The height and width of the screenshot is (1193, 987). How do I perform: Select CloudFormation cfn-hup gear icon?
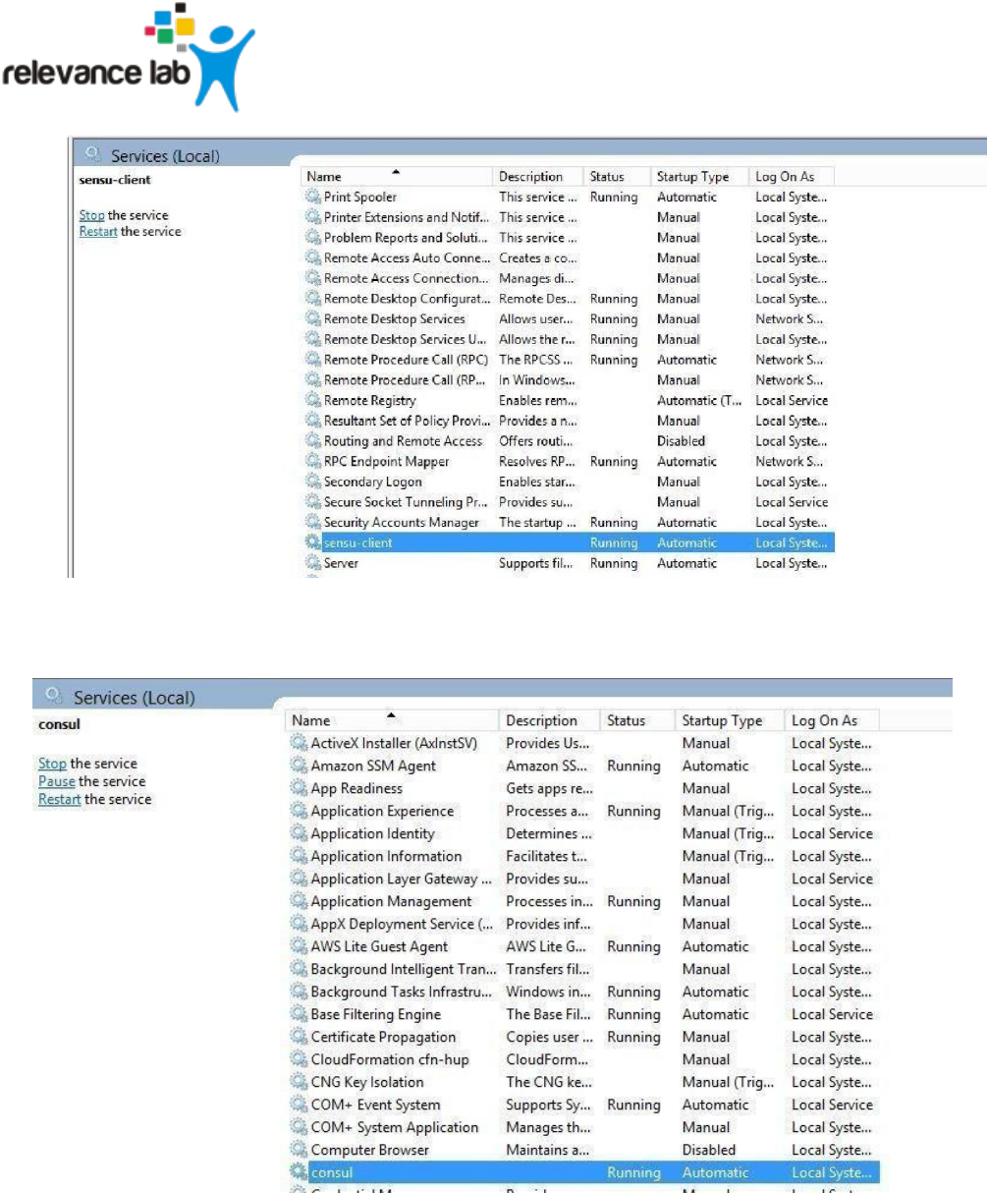[x=299, y=1059]
